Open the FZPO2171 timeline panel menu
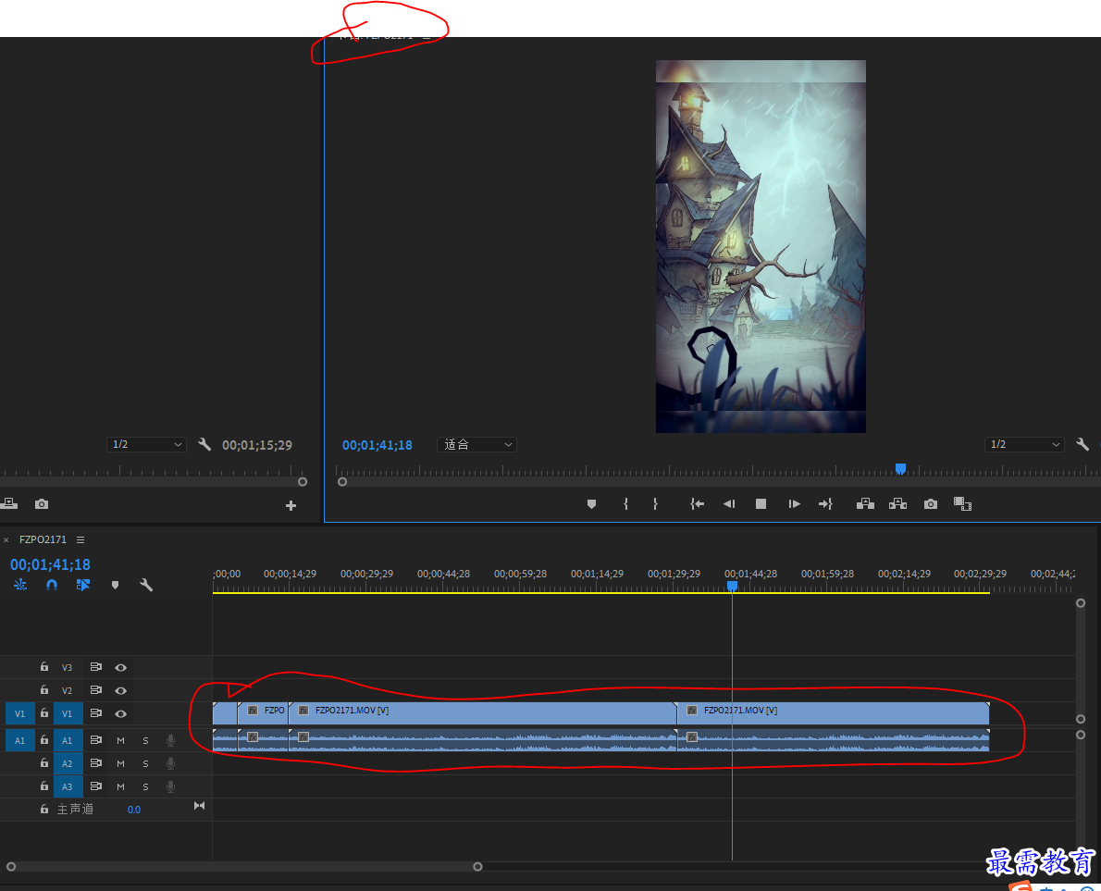Image resolution: width=1101 pixels, height=891 pixels. (x=80, y=540)
